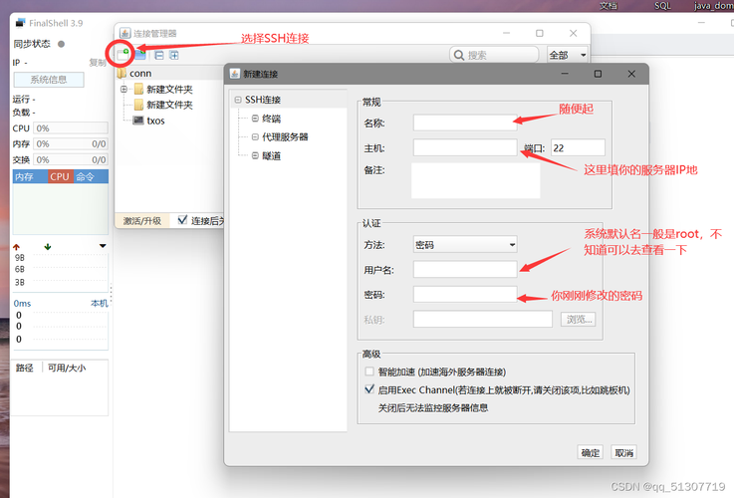
Task: Click the Java icon in the 新建连接 title bar
Action: (234, 74)
